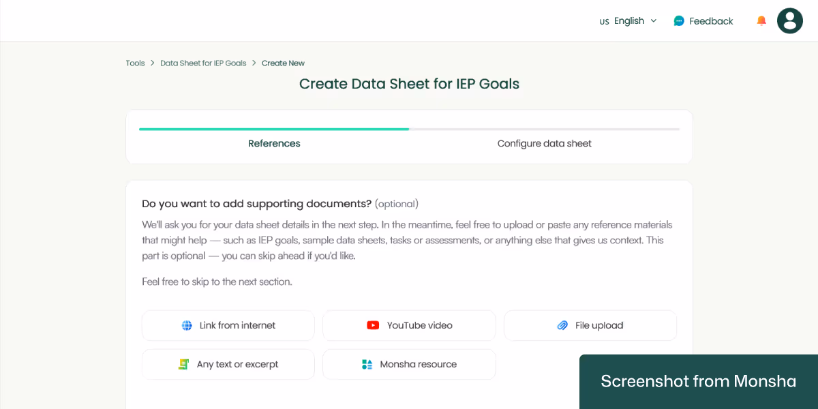Open notifications via the bell icon
This screenshot has width=818, height=409.
click(x=761, y=20)
